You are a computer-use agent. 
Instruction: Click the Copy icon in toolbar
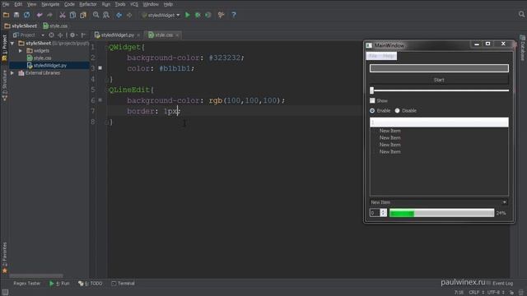pos(72,15)
